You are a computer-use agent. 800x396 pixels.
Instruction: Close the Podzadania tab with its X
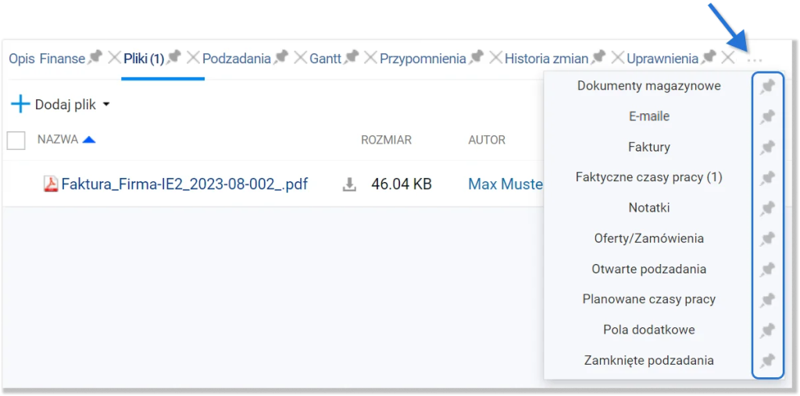coord(302,58)
